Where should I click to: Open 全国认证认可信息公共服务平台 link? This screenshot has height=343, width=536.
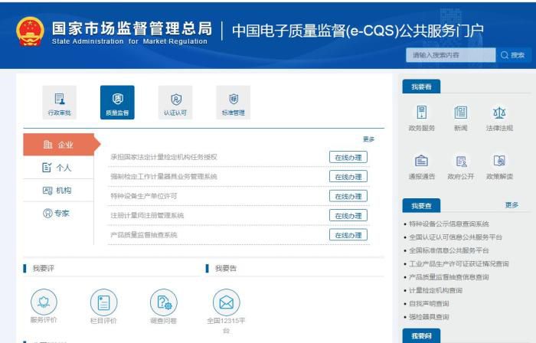[456, 237]
